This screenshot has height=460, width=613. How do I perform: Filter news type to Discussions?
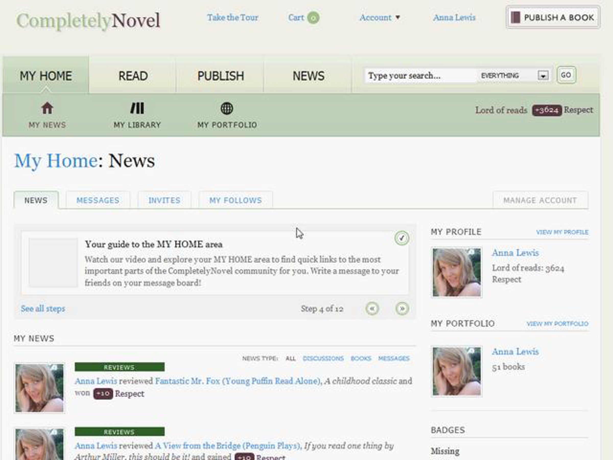pos(323,359)
